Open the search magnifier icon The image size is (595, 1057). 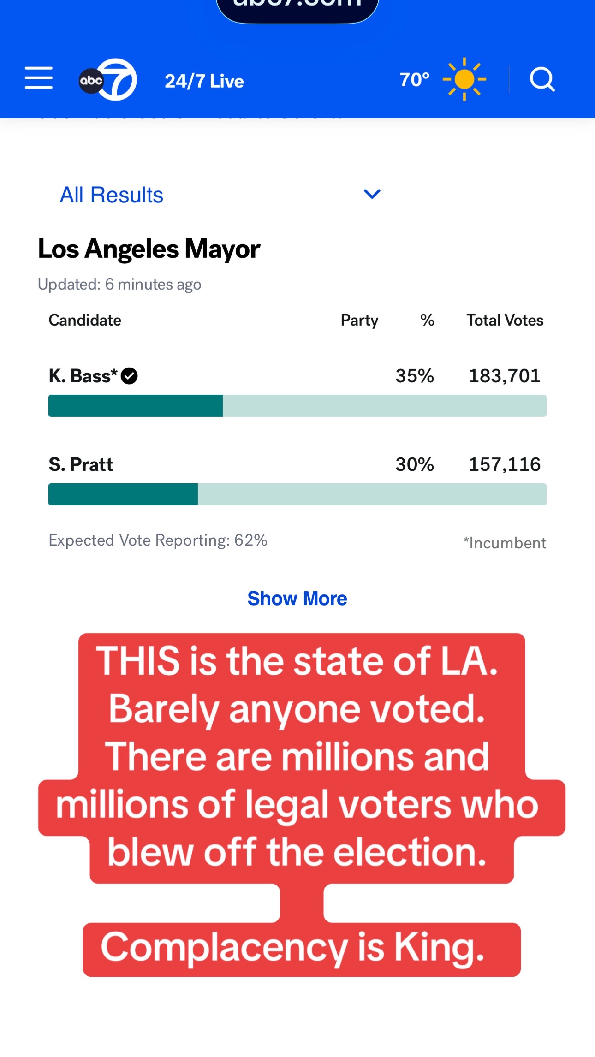[542, 79]
